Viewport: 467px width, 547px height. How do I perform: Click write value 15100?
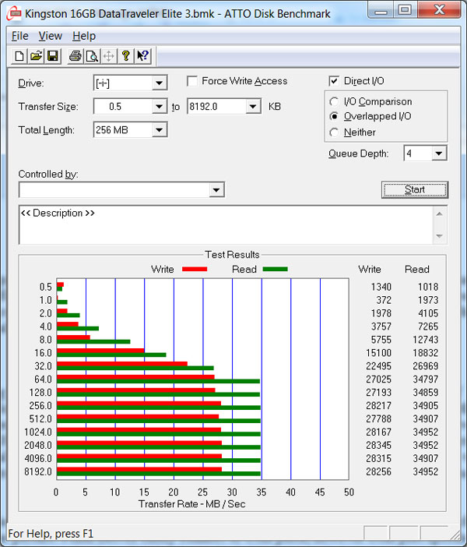(x=378, y=353)
